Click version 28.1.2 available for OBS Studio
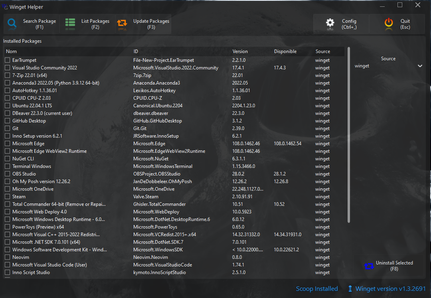The width and height of the screenshot is (431, 298). (279, 174)
